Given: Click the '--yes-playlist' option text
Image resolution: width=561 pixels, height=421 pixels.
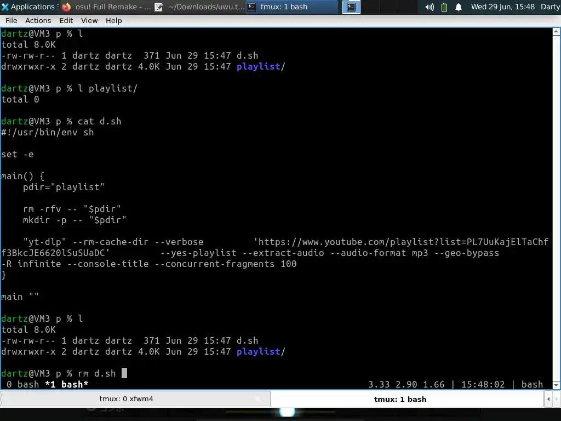Looking at the screenshot, I should click(x=198, y=253).
